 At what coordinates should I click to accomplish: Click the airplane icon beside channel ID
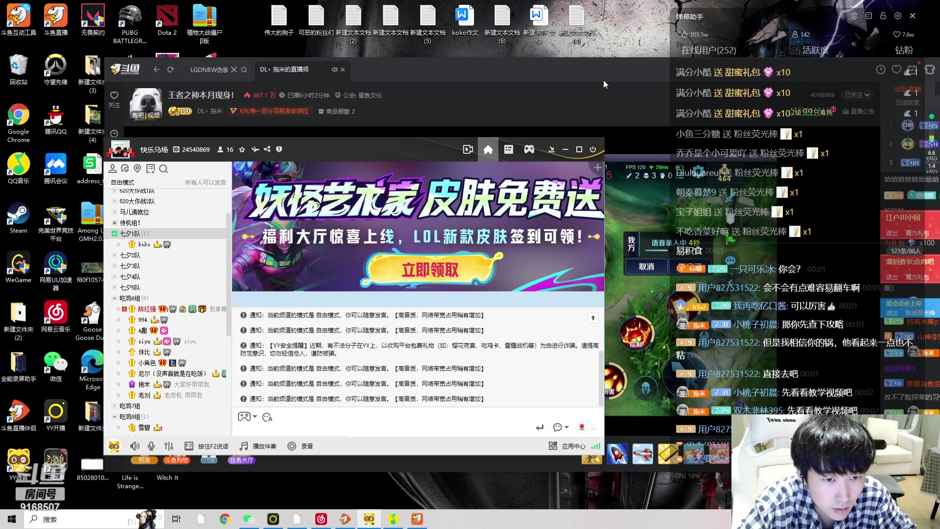pyautogui.click(x=255, y=149)
